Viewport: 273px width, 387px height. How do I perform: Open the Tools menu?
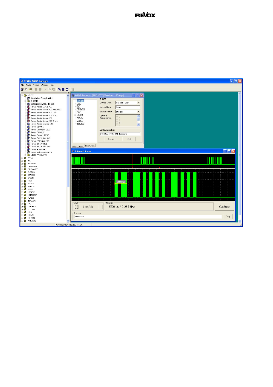(x=28, y=85)
